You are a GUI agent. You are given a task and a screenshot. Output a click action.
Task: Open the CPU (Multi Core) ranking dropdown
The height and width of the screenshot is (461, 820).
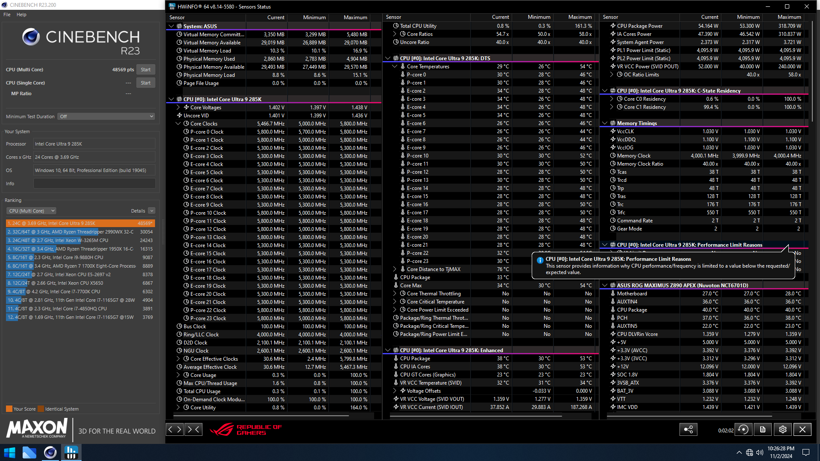(x=31, y=211)
